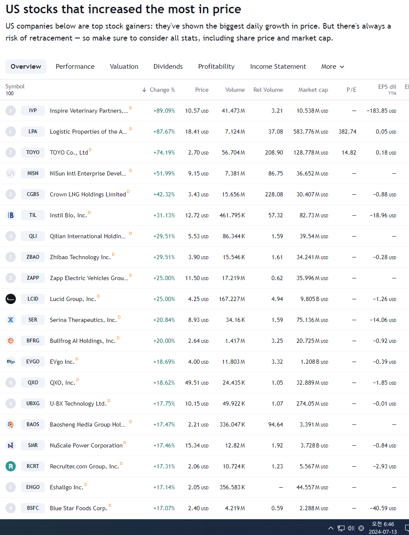Open Recruiter.com Group, Inc. link
Screen dimensions: 409x535
[84, 466]
